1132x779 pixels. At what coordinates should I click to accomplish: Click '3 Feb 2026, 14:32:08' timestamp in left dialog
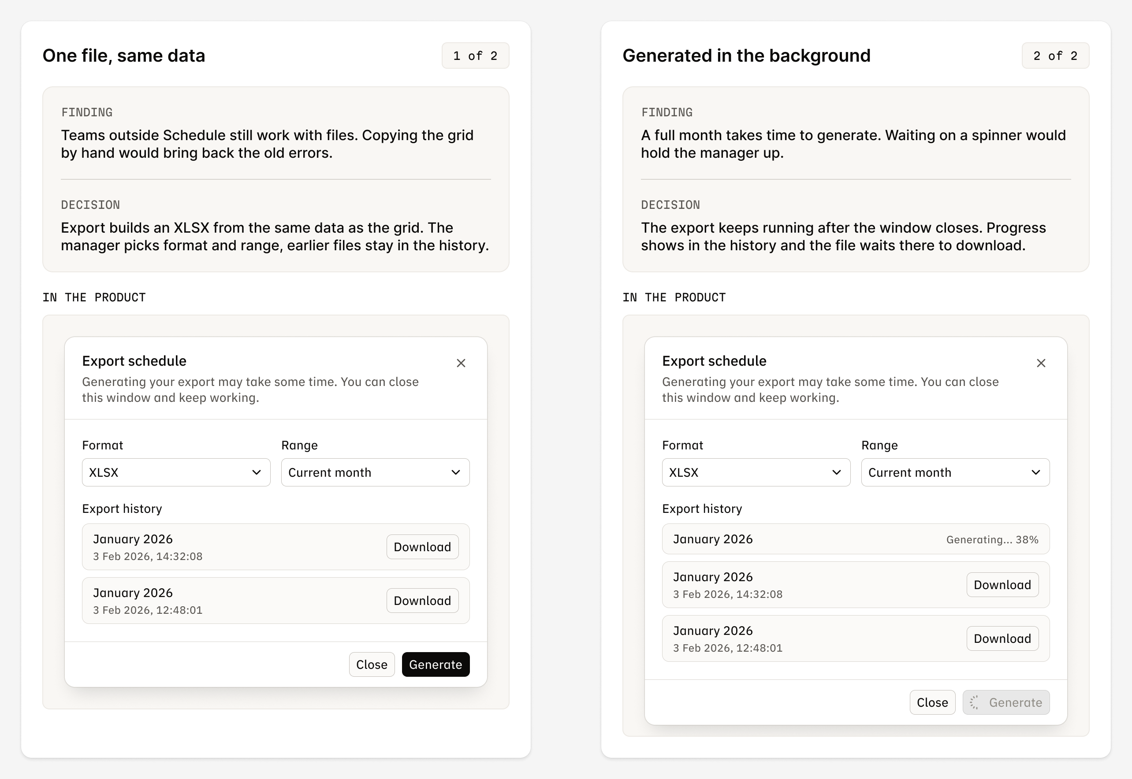[148, 556]
